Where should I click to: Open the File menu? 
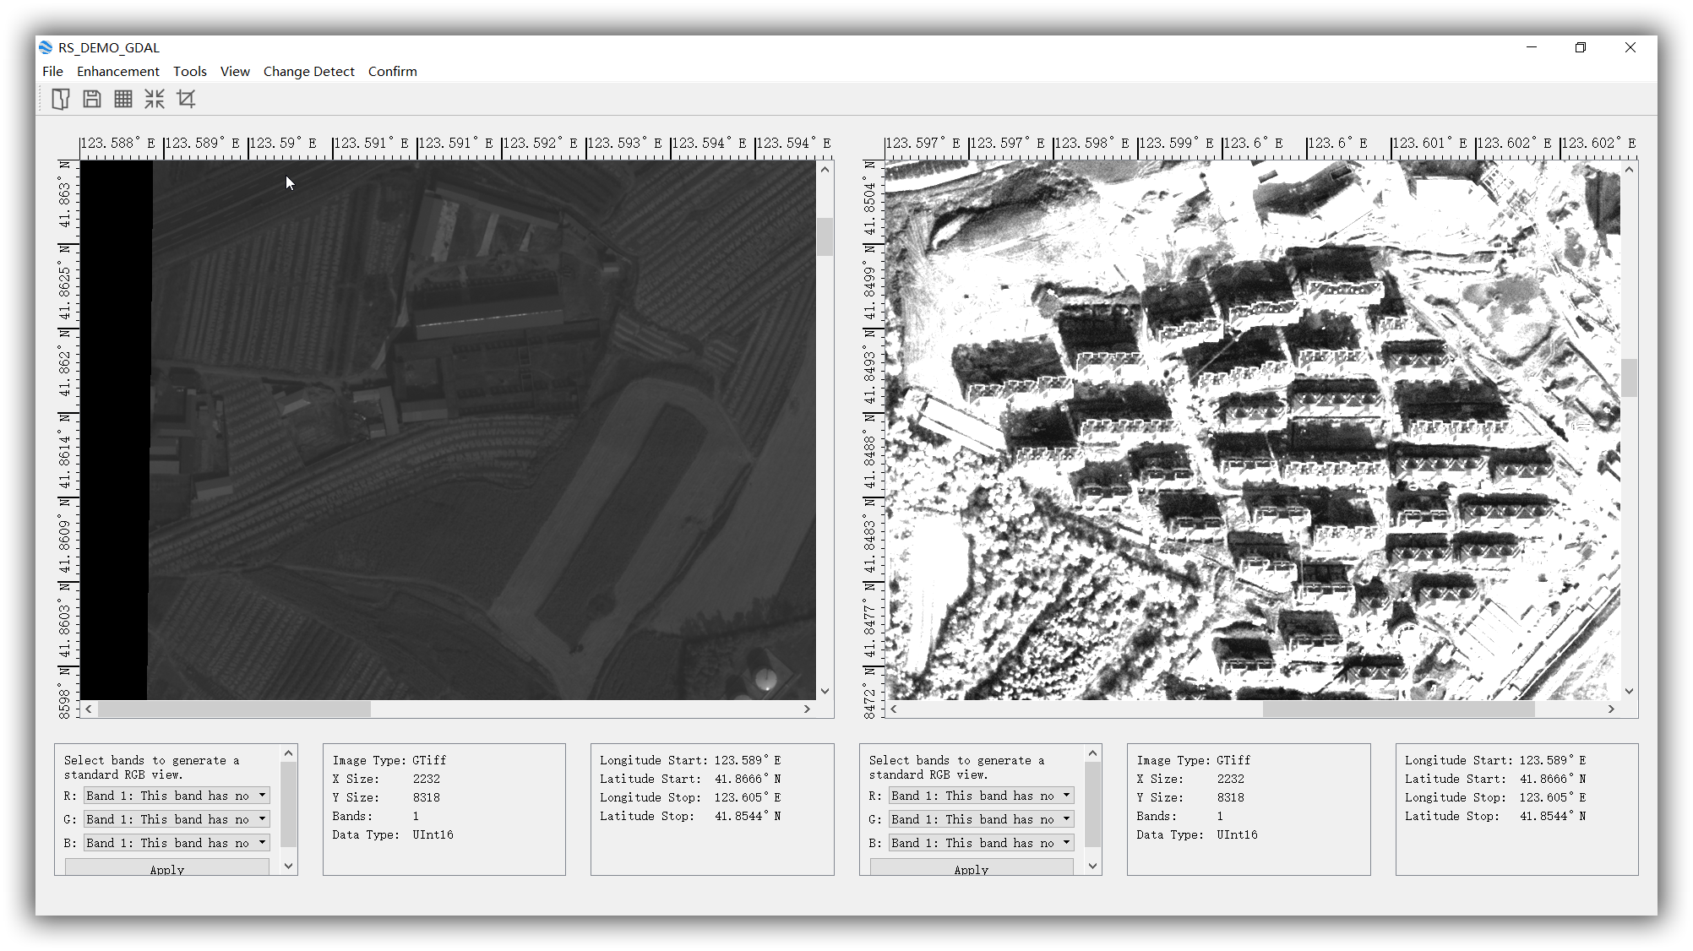[x=52, y=71]
